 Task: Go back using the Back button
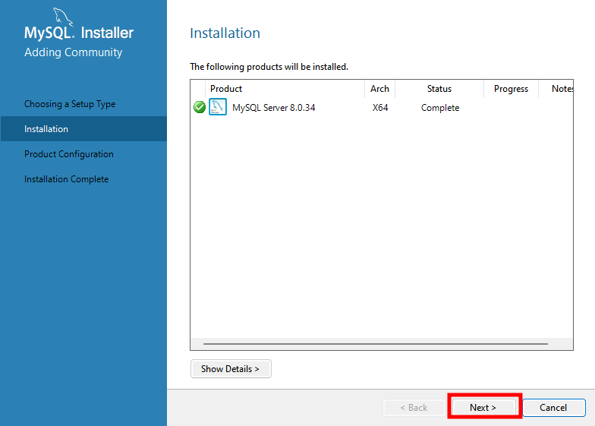click(x=414, y=407)
